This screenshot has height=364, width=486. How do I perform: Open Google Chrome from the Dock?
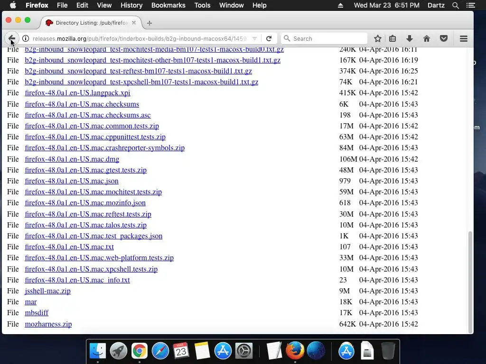click(139, 351)
